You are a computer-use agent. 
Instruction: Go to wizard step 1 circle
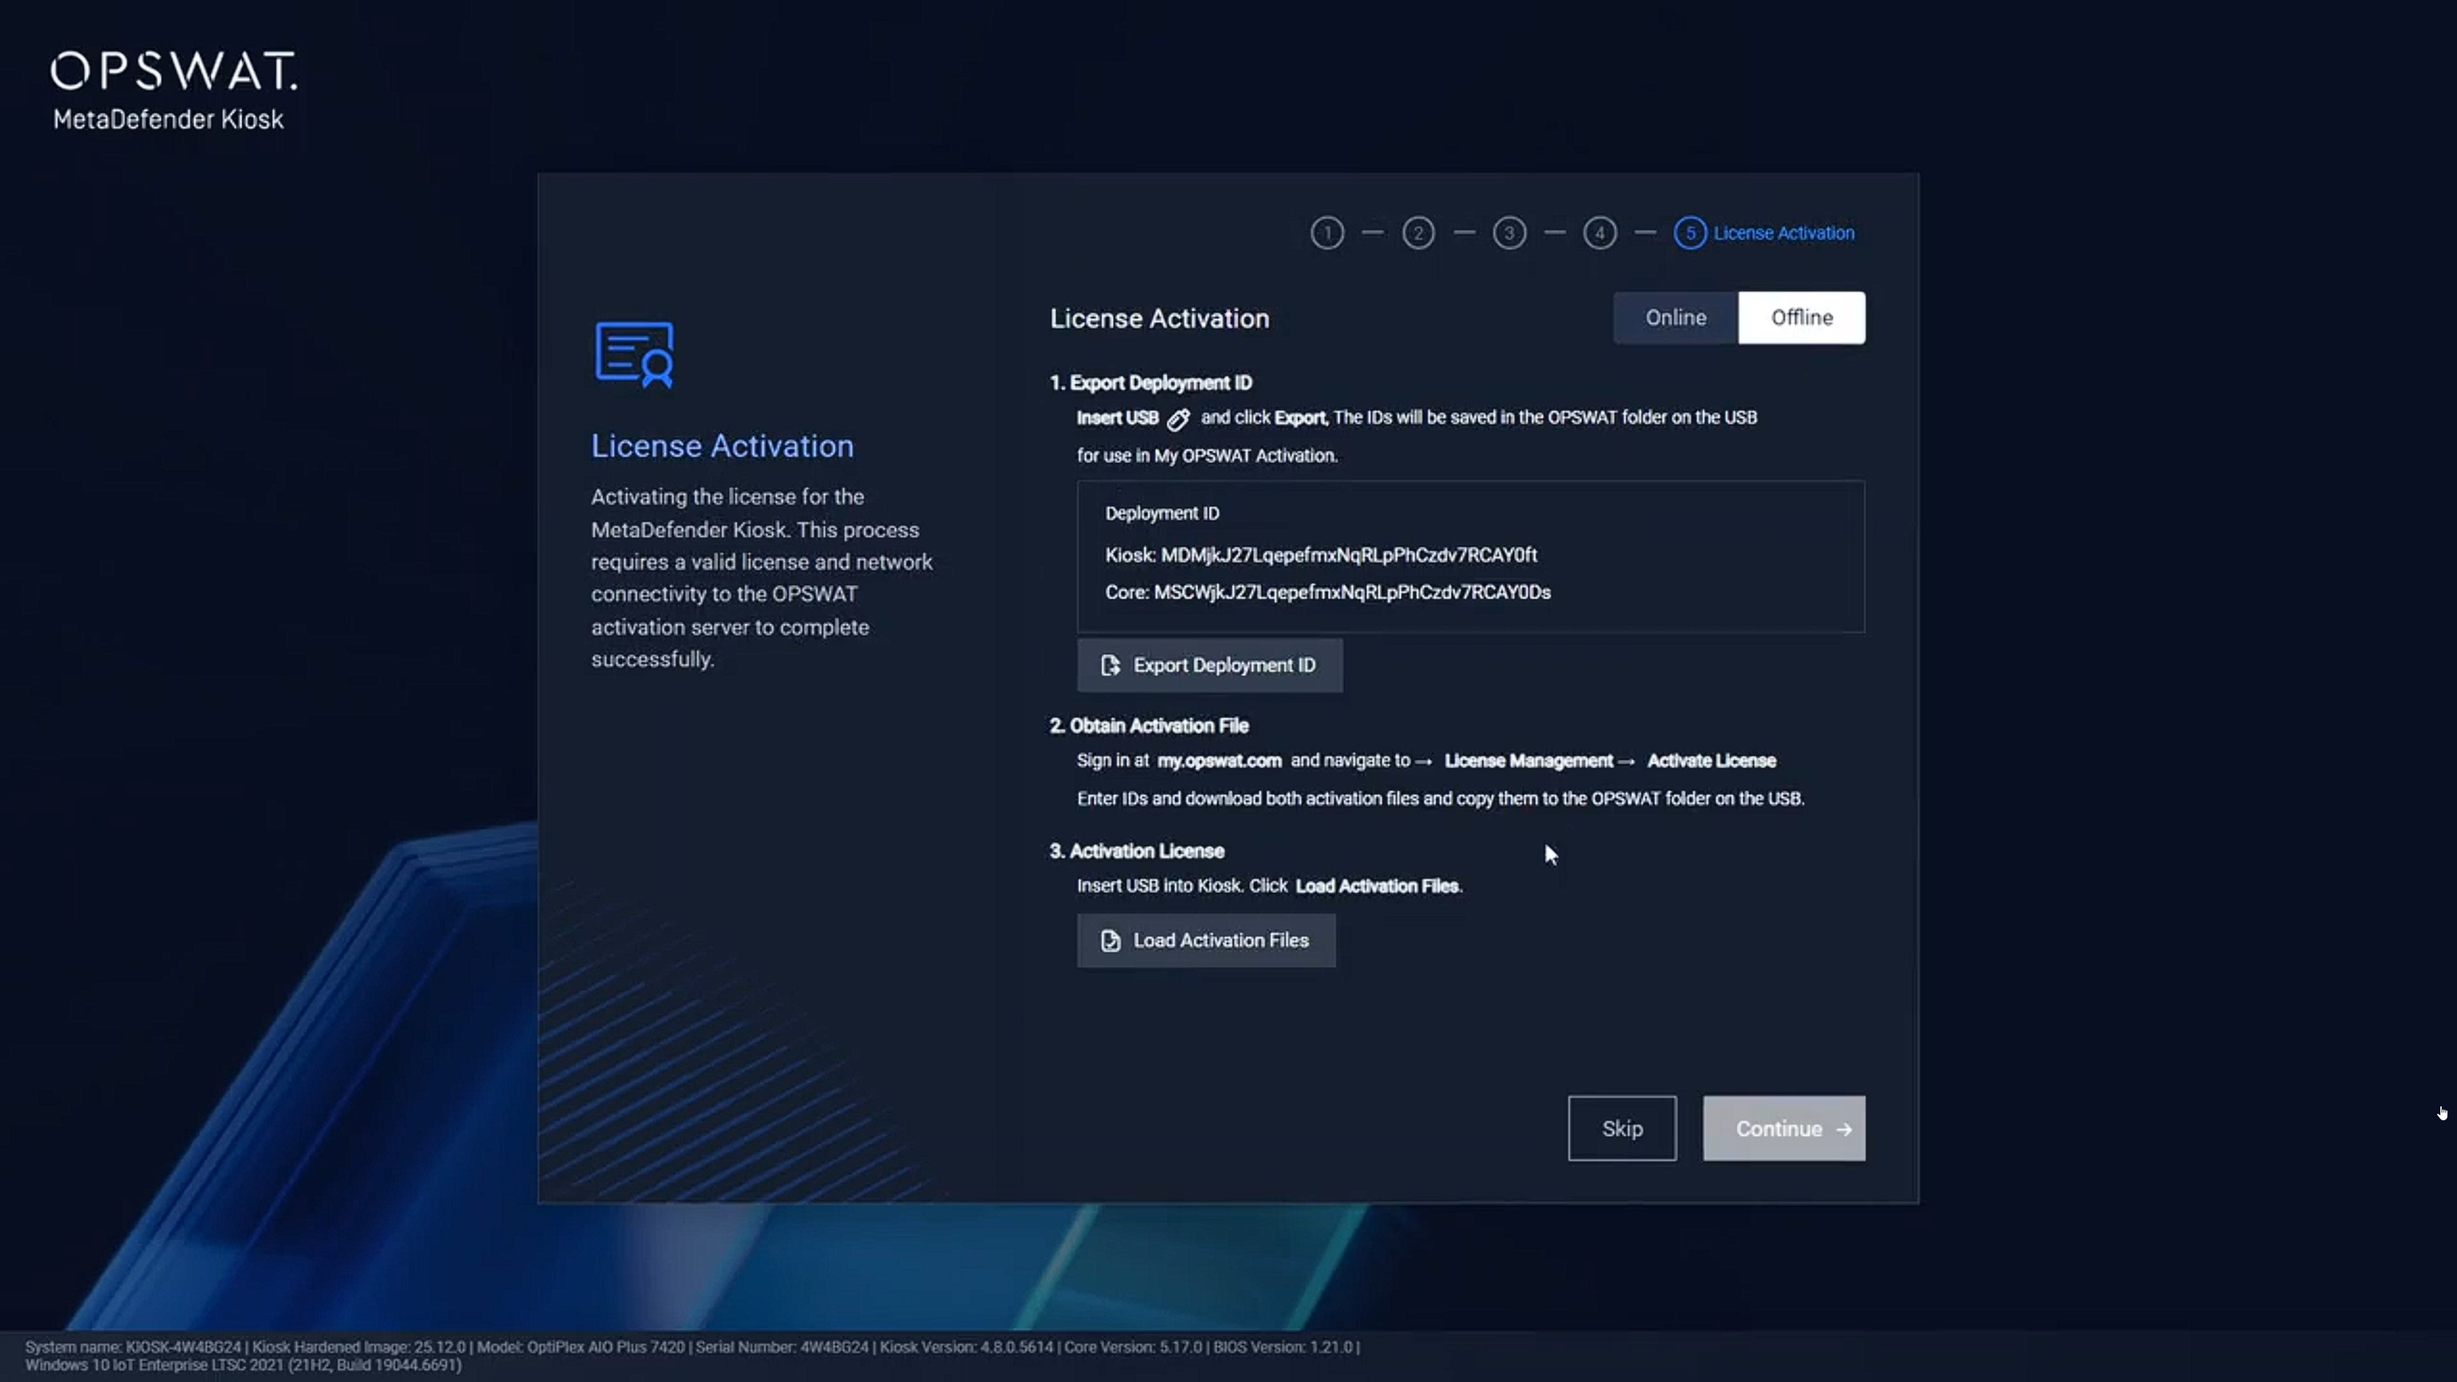(x=1327, y=234)
